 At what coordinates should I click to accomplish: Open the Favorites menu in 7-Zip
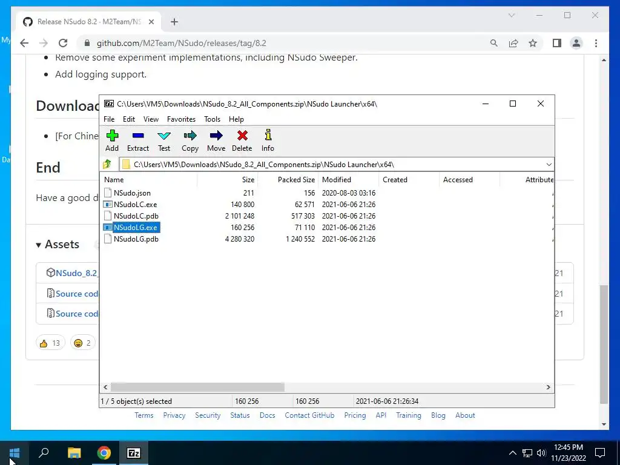[181, 119]
